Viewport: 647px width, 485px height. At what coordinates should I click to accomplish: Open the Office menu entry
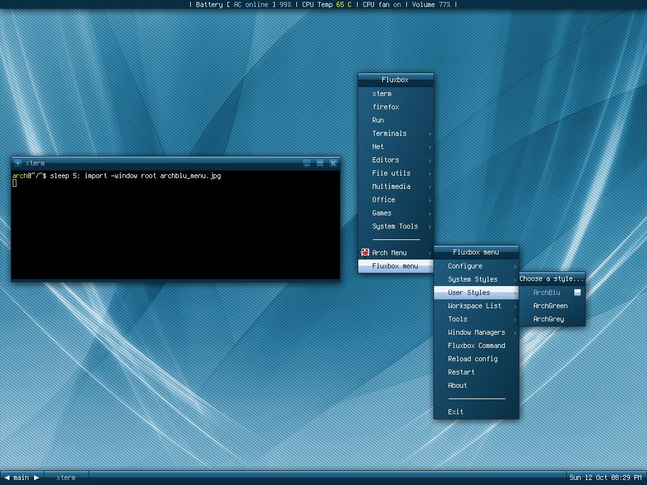(396, 200)
